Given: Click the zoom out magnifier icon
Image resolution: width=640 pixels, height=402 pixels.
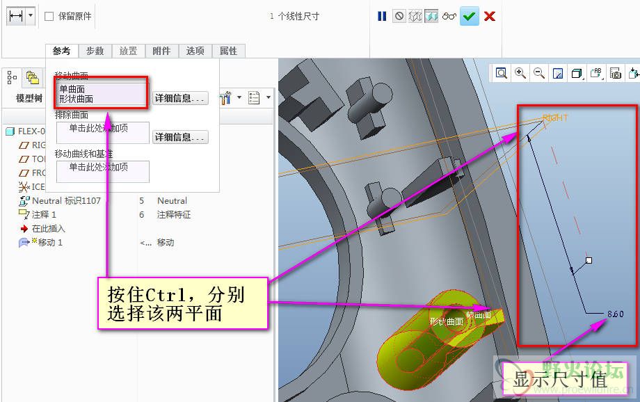Looking at the screenshot, I should point(539,74).
